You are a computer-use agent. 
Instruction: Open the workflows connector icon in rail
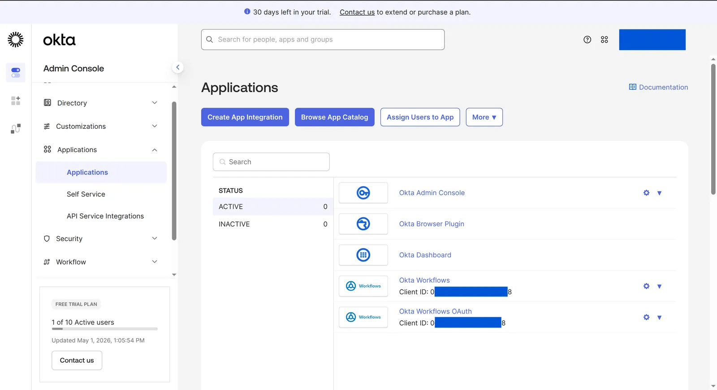16,129
